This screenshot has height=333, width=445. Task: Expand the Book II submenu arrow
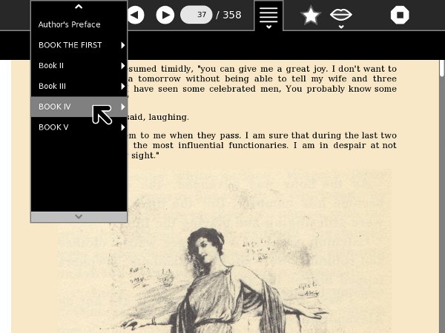coord(122,66)
